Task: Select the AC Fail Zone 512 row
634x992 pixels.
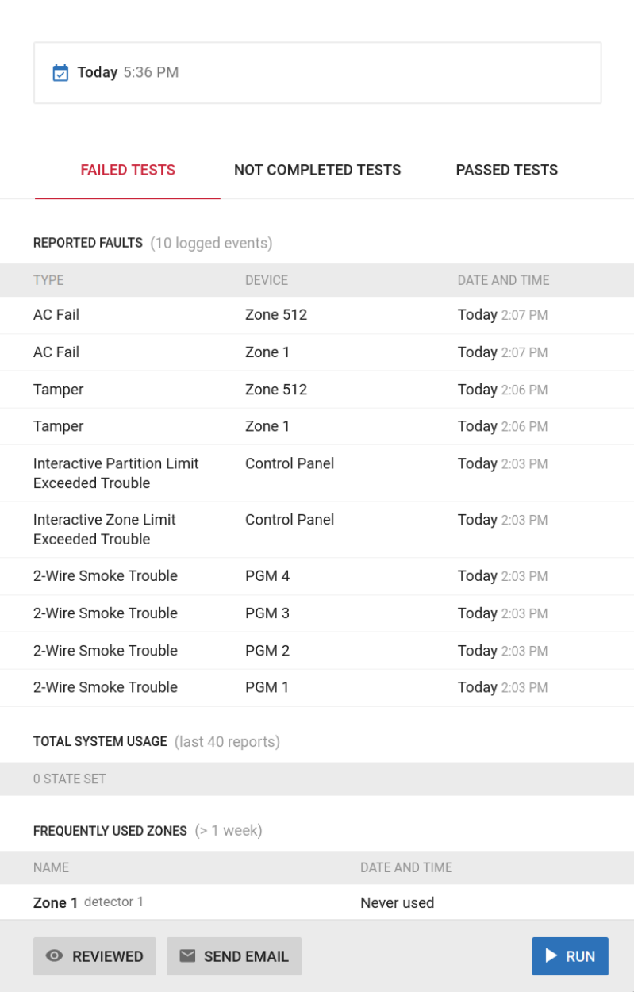Action: (x=317, y=315)
